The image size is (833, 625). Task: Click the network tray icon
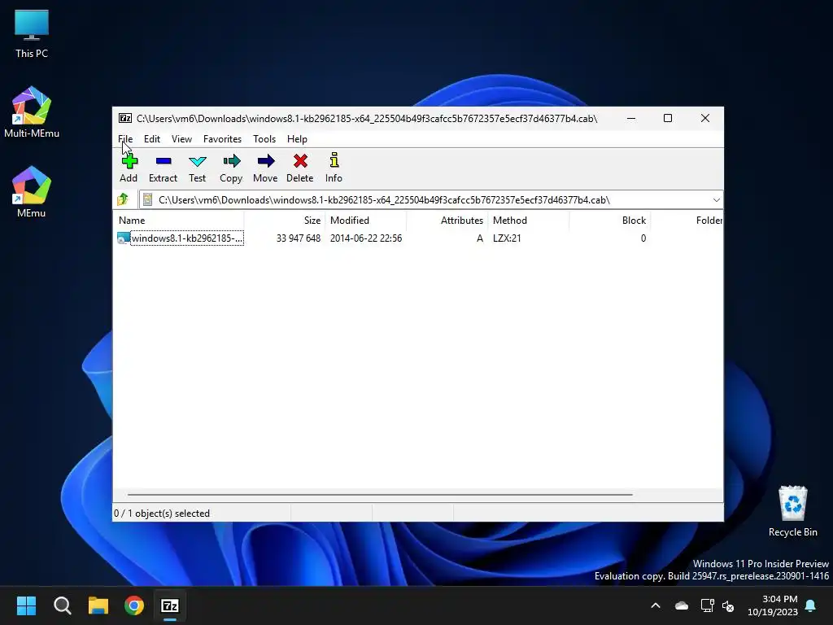coord(707,605)
